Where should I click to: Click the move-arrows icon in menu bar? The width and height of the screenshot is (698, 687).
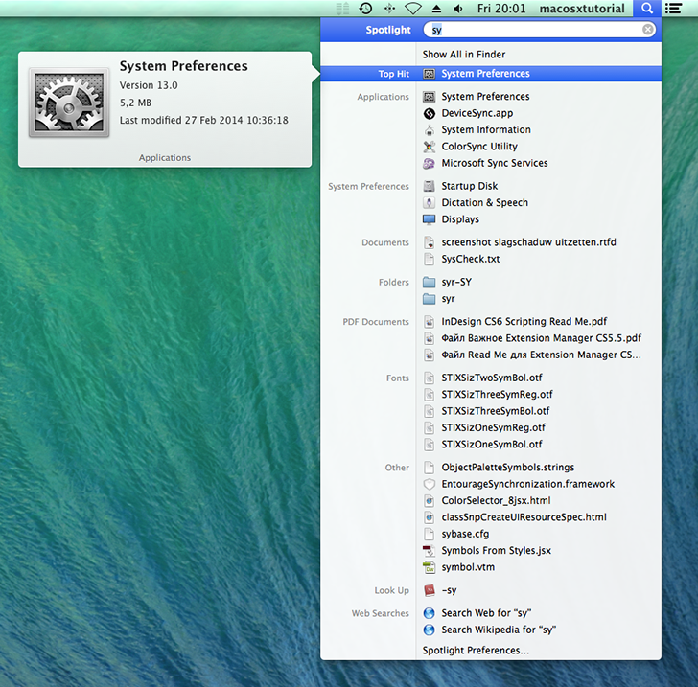tap(389, 9)
